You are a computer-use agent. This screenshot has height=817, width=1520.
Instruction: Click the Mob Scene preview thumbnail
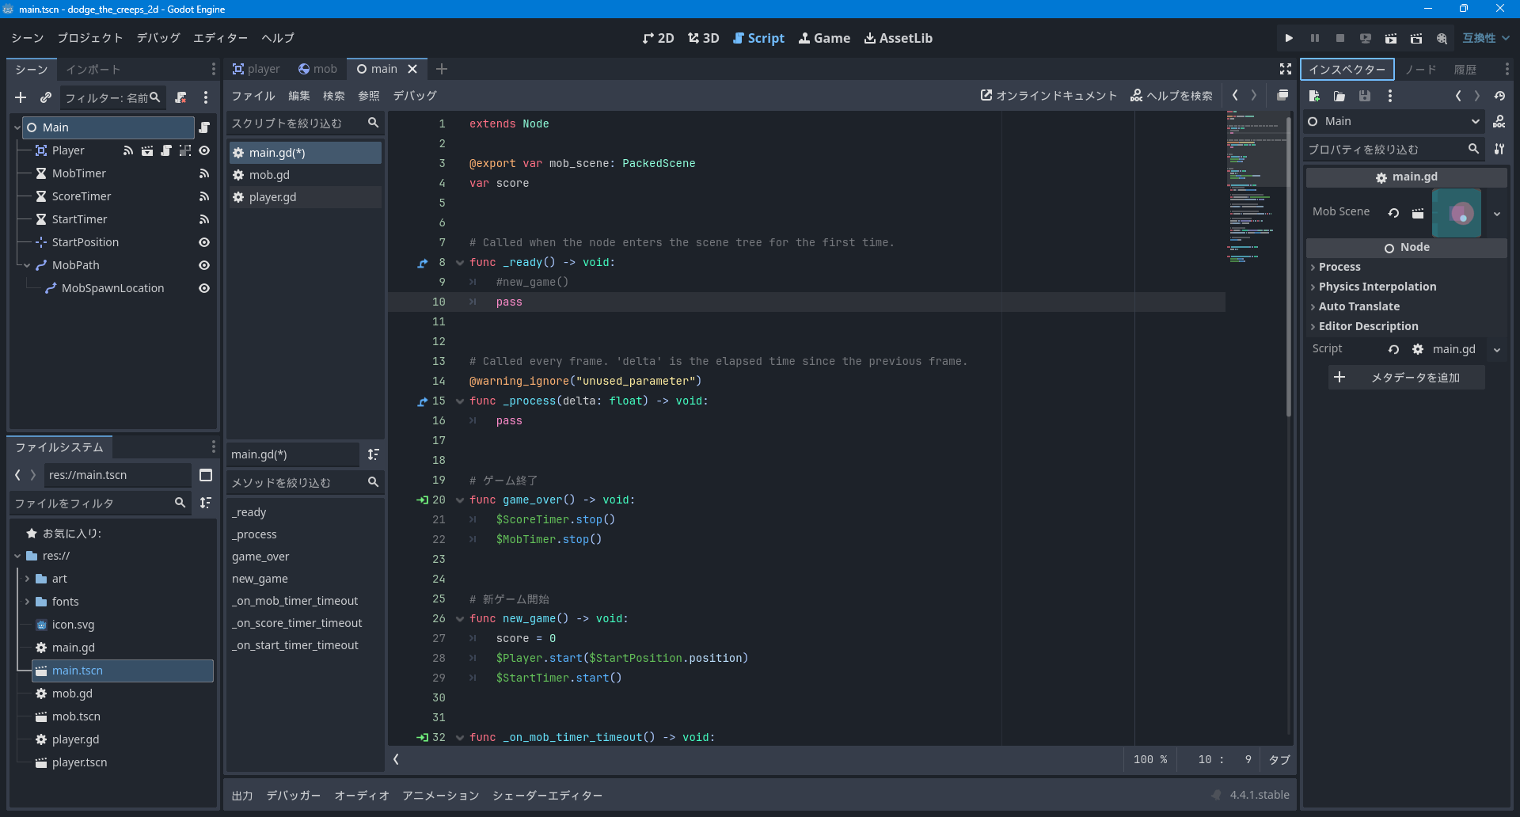[1457, 212]
